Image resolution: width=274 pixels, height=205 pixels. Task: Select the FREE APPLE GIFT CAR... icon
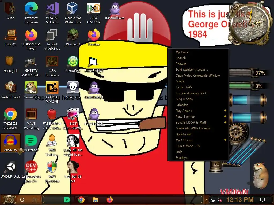(x=52, y=119)
